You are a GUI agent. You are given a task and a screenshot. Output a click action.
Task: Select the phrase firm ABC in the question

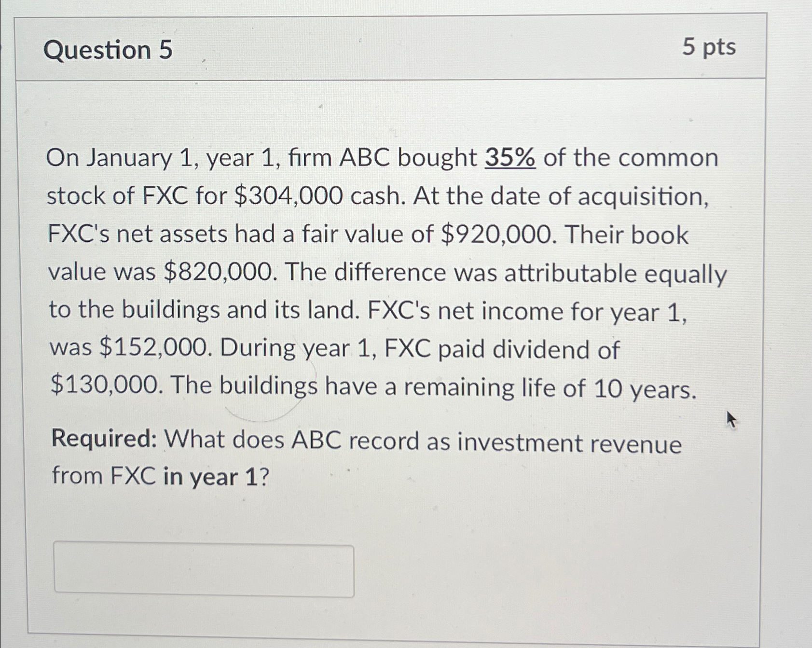(x=338, y=157)
